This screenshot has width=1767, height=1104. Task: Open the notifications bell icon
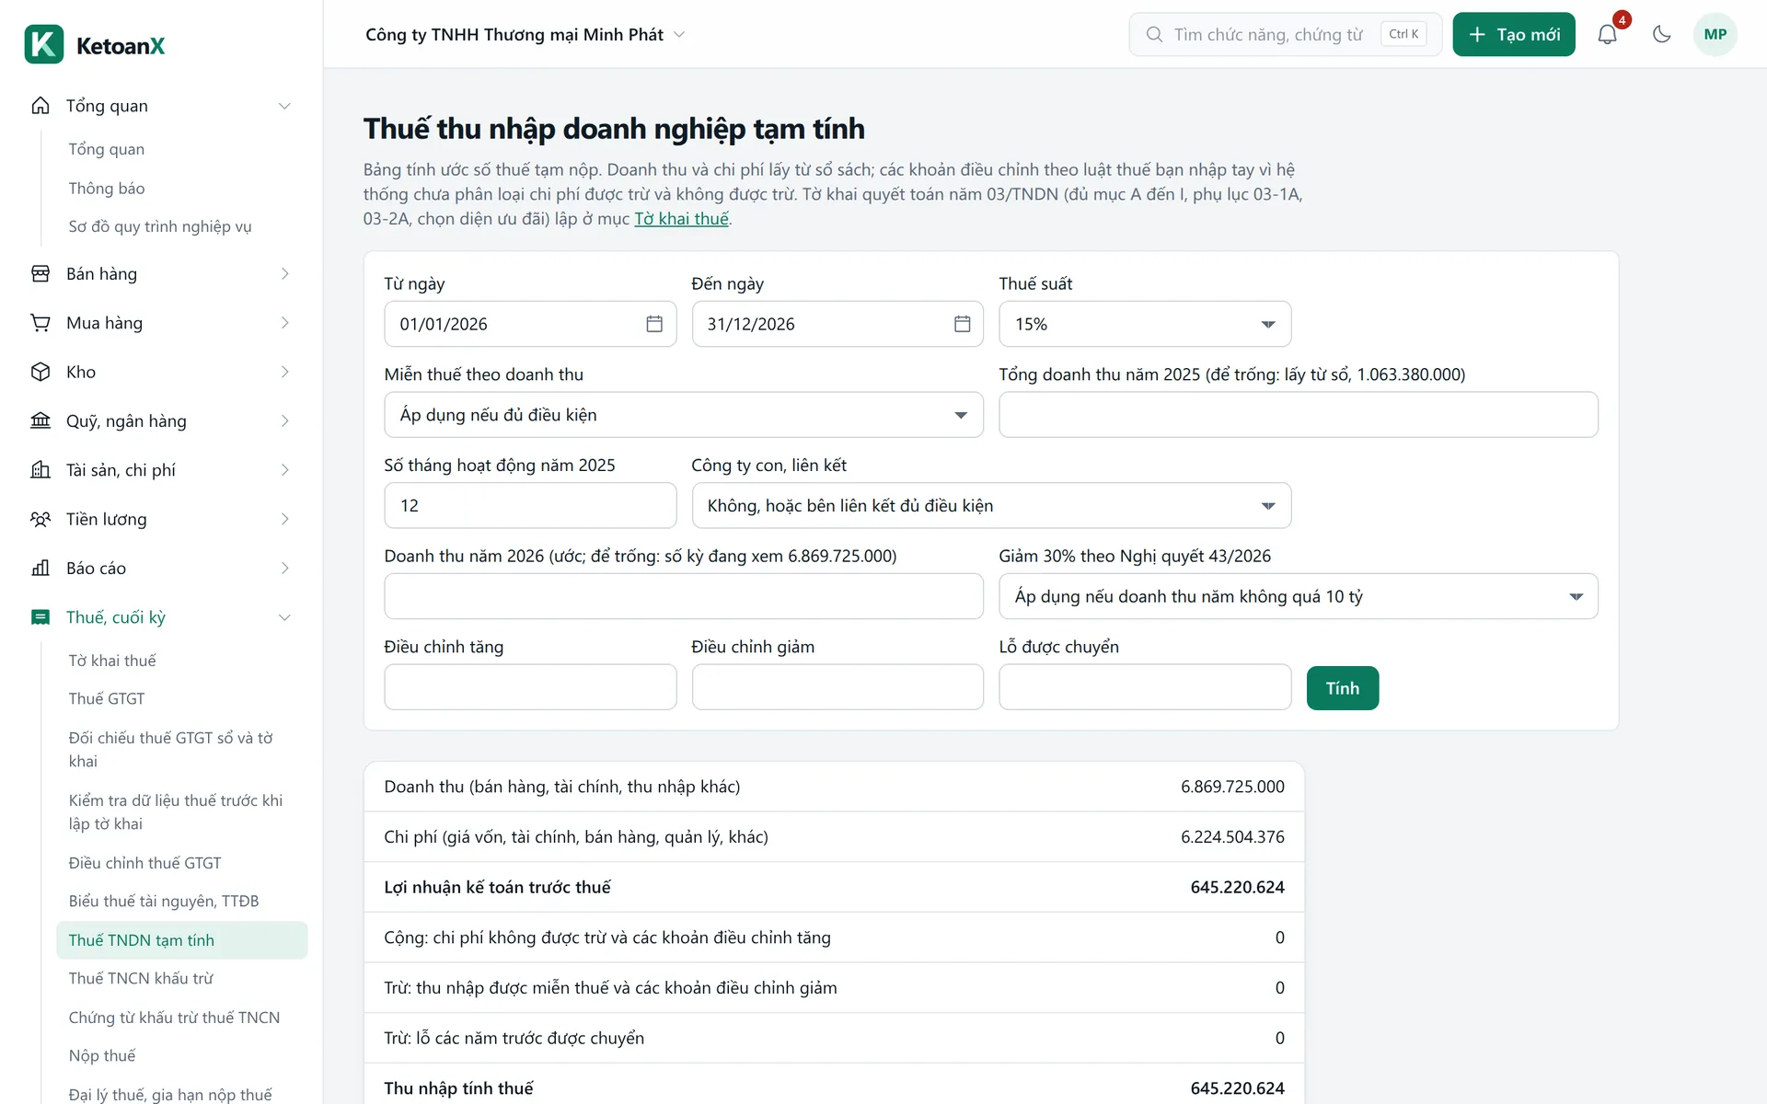(1607, 34)
